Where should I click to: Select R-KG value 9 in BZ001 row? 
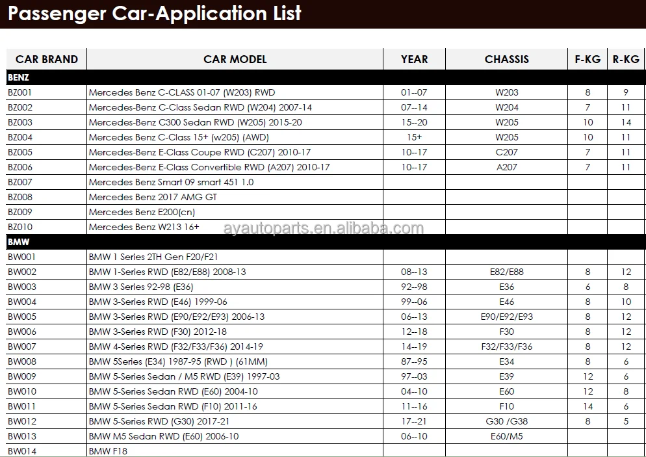point(627,92)
